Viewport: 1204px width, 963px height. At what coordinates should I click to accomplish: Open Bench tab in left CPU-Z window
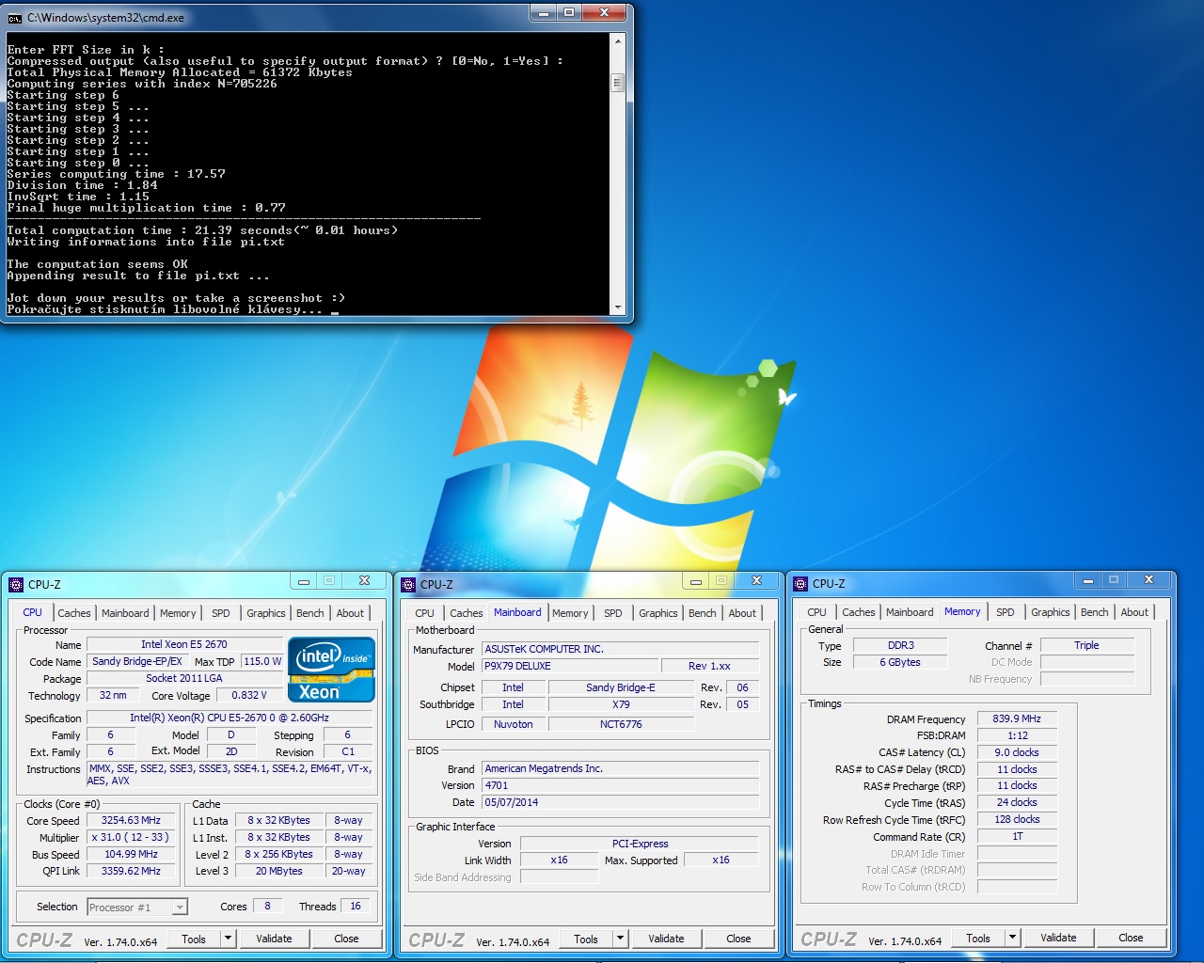pyautogui.click(x=310, y=613)
